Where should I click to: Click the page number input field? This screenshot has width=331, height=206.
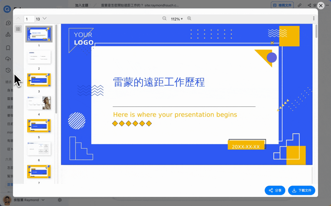(x=29, y=19)
